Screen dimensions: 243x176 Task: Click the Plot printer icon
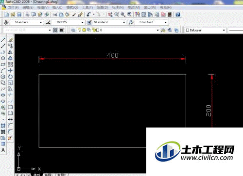click(27, 15)
